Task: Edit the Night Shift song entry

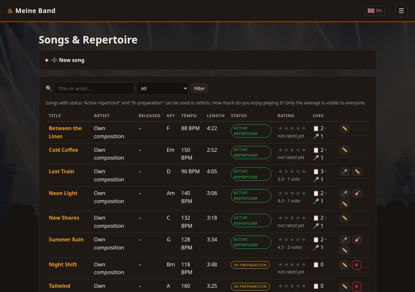Action: point(345,265)
